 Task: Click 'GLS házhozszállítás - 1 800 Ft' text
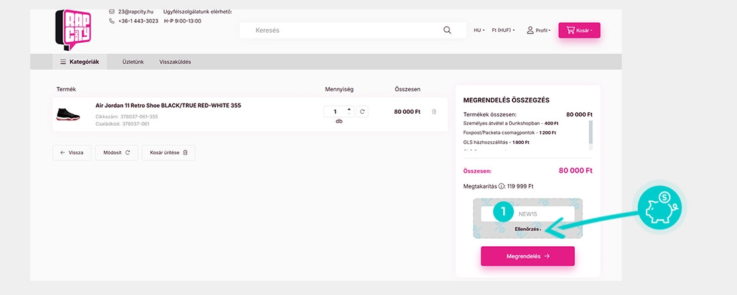[x=496, y=142]
